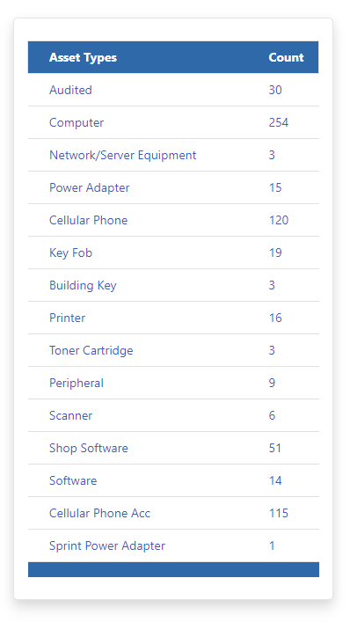Open the Computer asset type link

(77, 122)
